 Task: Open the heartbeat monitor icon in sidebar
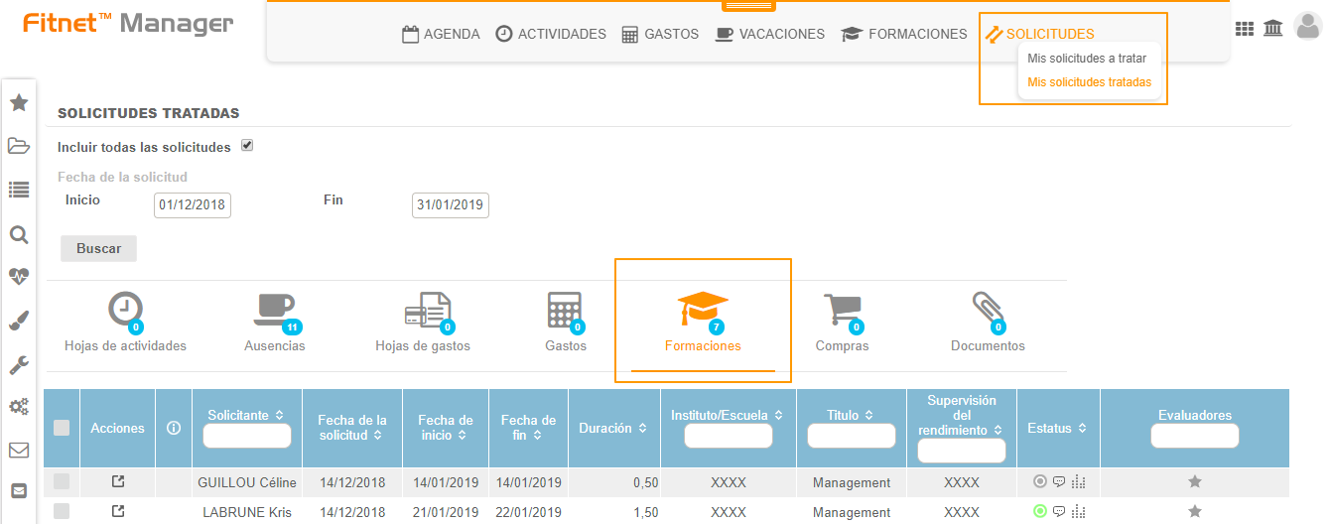point(18,277)
